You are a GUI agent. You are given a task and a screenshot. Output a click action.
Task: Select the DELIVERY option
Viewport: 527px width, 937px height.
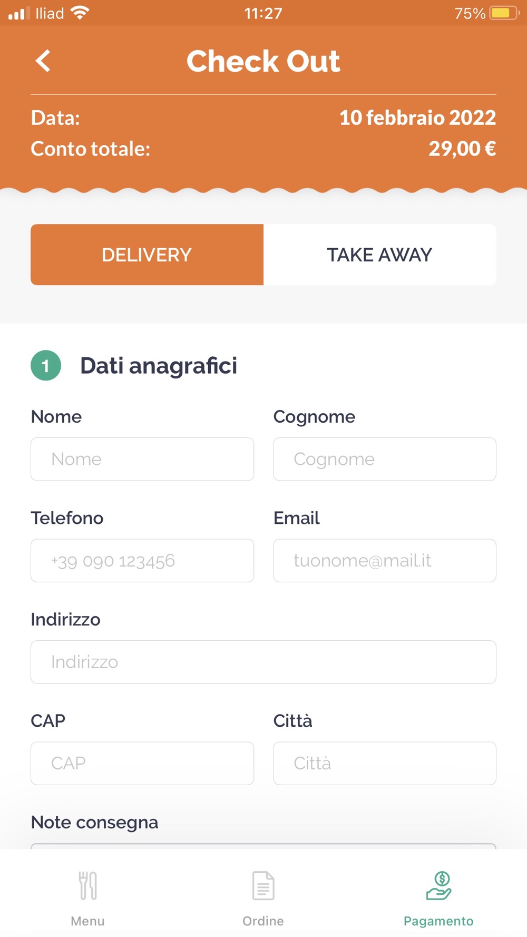pyautogui.click(x=147, y=255)
